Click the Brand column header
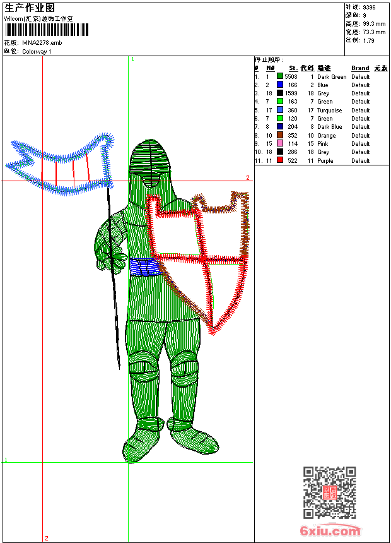Screen dimensions: 391x543 [x=360, y=68]
